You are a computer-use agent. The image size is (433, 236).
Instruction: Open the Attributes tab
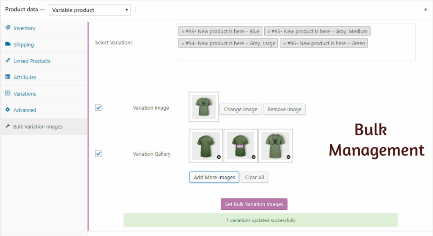click(25, 77)
